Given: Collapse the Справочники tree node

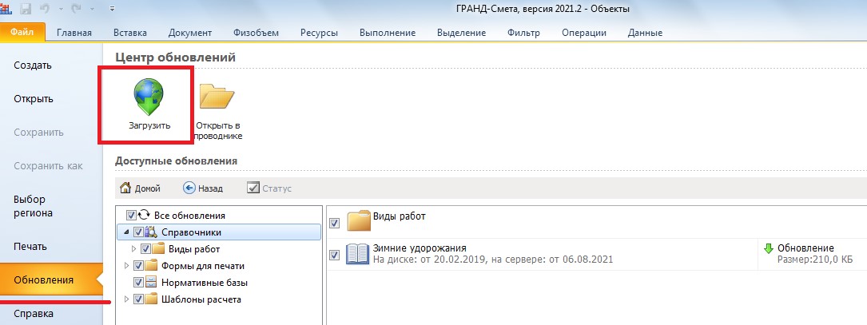Looking at the screenshot, I should pos(125,232).
